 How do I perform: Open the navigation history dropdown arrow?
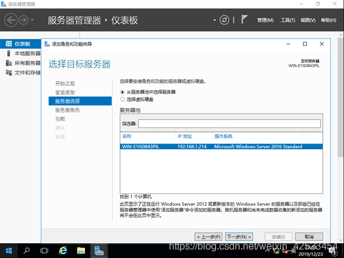(32, 20)
